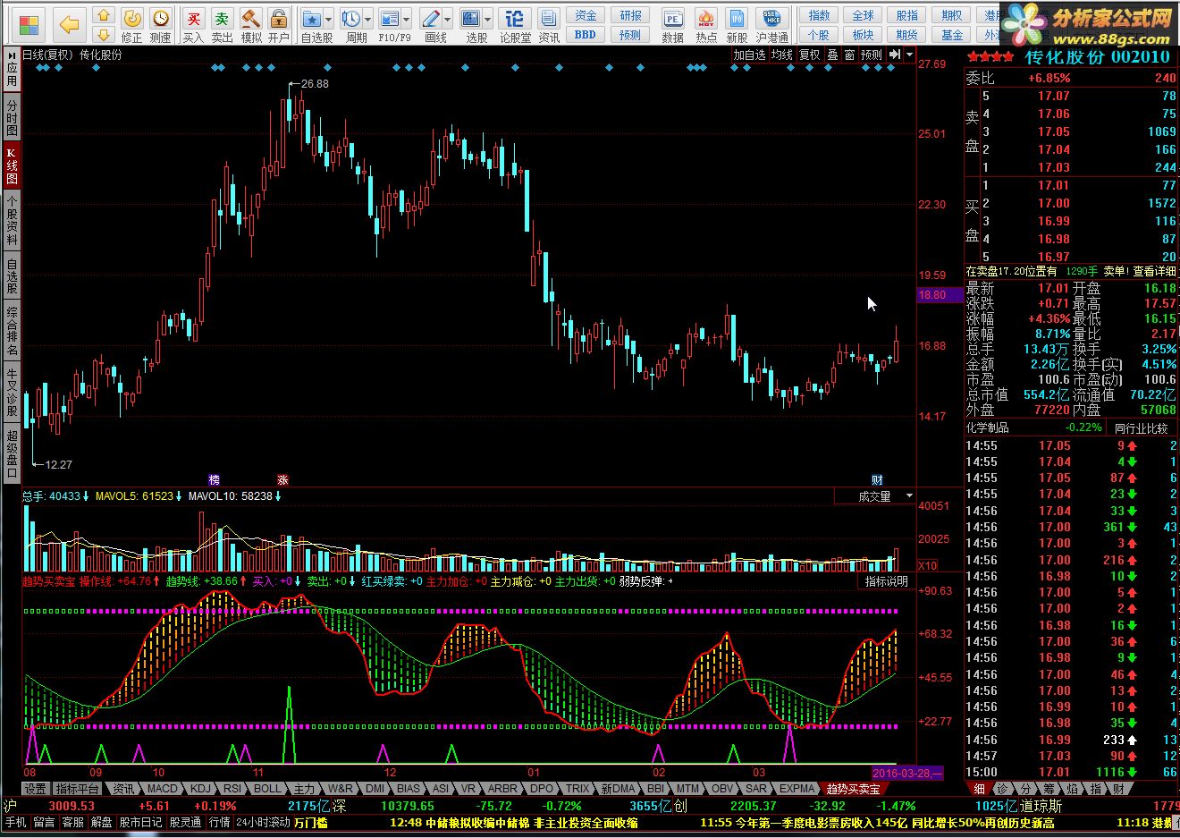Screen dimensions: 1180x838
Task: Expand the MAVOL5 arrow indicator
Action: (180, 496)
